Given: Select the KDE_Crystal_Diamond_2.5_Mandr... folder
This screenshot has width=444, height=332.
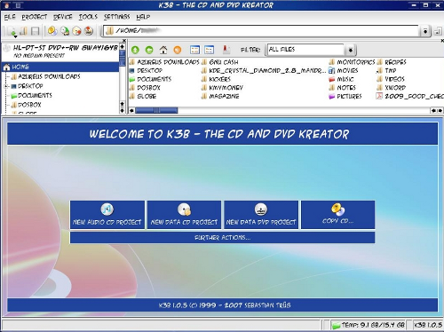Looking at the screenshot, I should tap(264, 71).
